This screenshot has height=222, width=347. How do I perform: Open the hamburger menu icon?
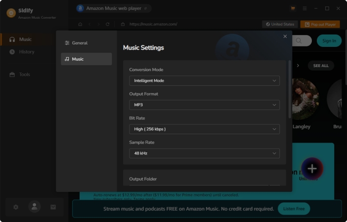point(304,8)
